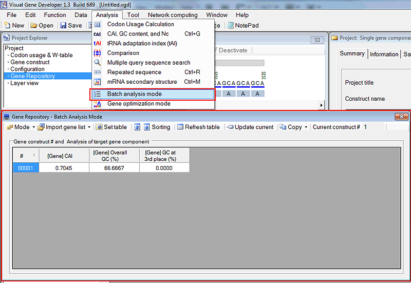Click the NotePad toolbar icon
This screenshot has width=411, height=283.
point(230,25)
